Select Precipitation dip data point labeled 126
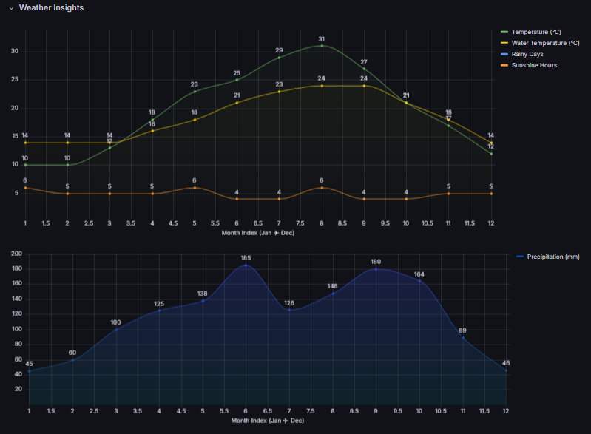 289,309
